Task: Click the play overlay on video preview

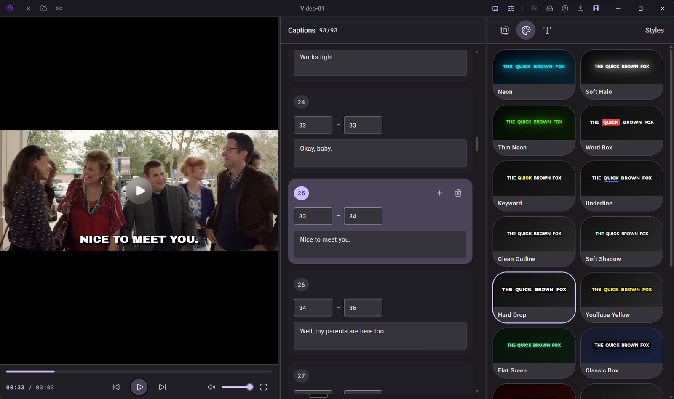Action: (x=139, y=191)
